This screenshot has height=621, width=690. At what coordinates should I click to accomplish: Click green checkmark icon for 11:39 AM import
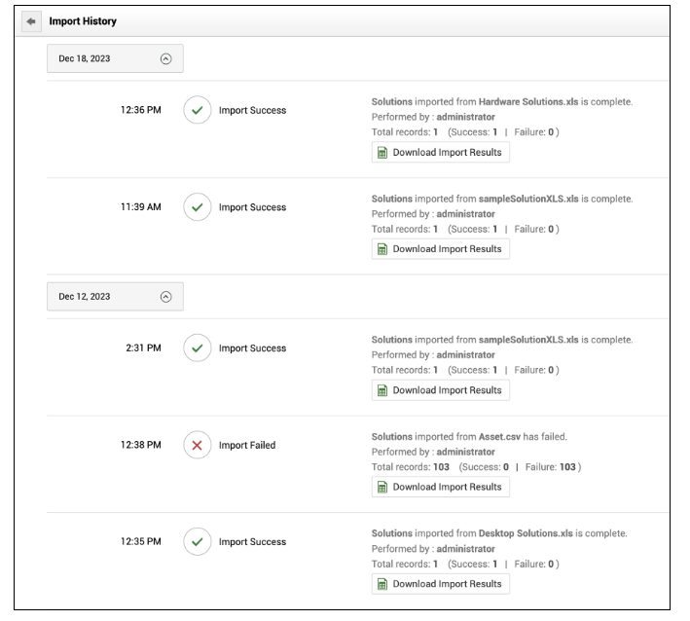click(198, 207)
